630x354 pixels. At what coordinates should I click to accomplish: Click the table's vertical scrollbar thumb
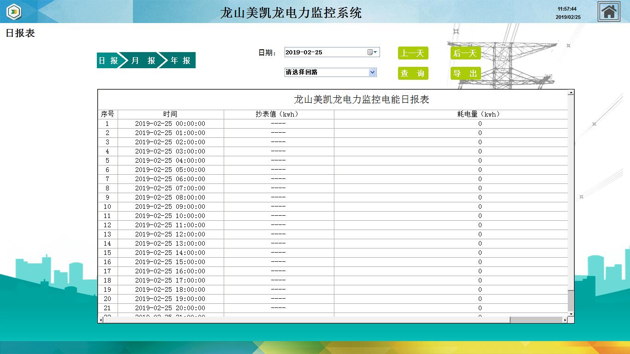click(x=571, y=301)
